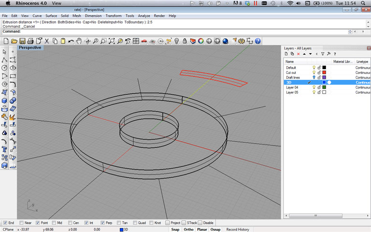Image resolution: width=371 pixels, height=232 pixels.
Task: Cut selection with the scissors icon
Action: pos(46,41)
